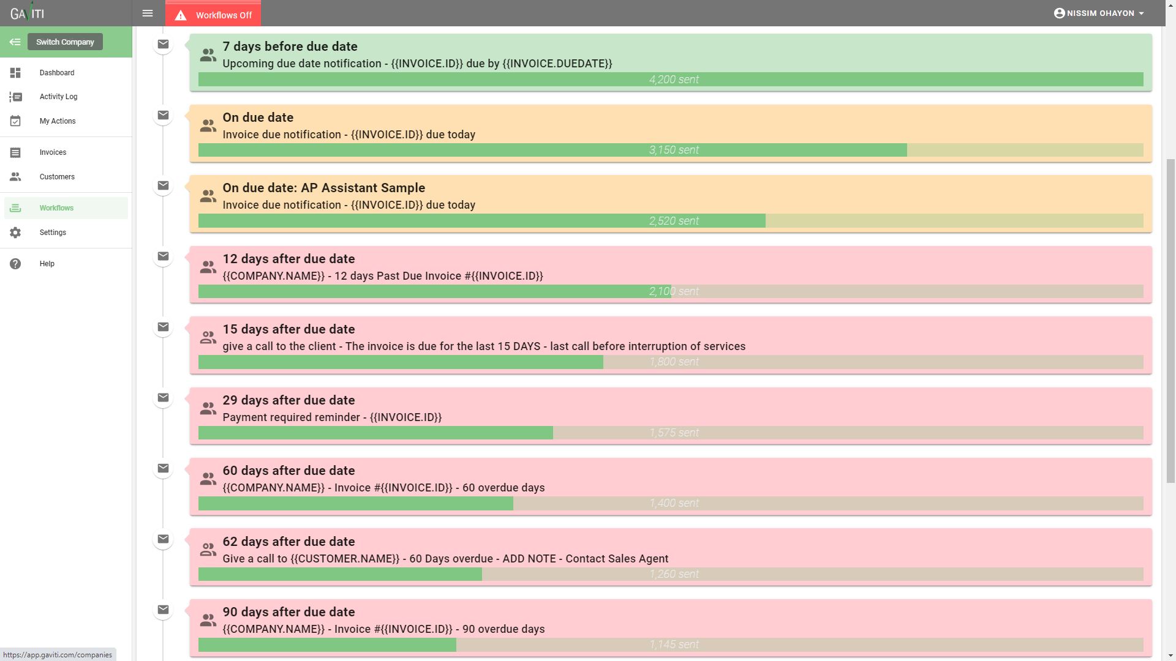Click the Gaviti logo
This screenshot has height=661, width=1176.
point(28,13)
